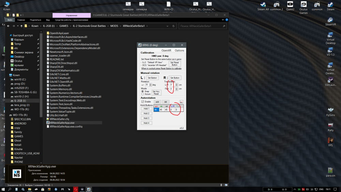Screen dimensions: 341x192
Task: Go back in File Explorer
Action: click(8, 26)
